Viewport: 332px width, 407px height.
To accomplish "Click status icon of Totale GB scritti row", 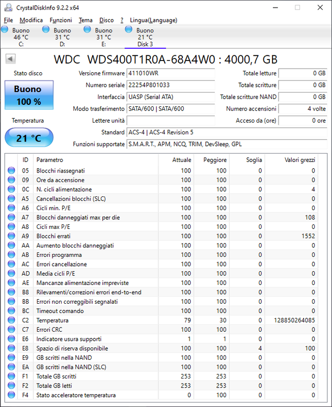I will [11, 376].
